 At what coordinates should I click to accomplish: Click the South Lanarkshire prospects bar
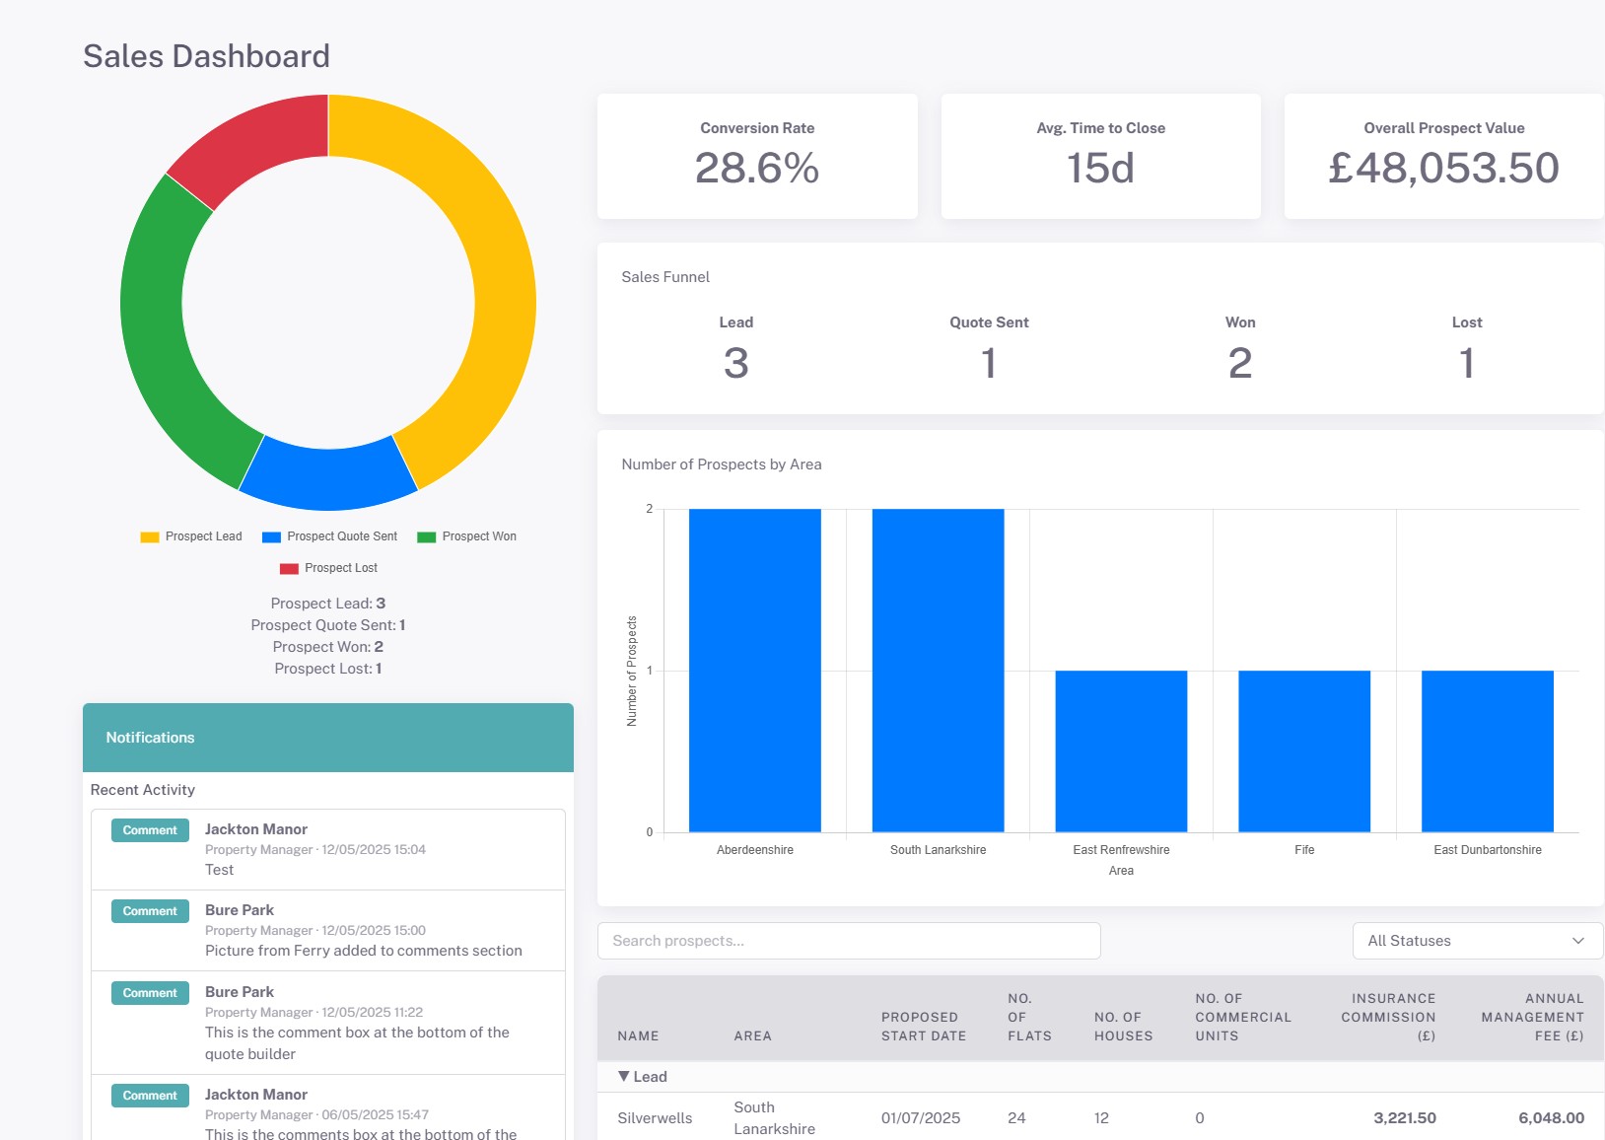(x=937, y=671)
